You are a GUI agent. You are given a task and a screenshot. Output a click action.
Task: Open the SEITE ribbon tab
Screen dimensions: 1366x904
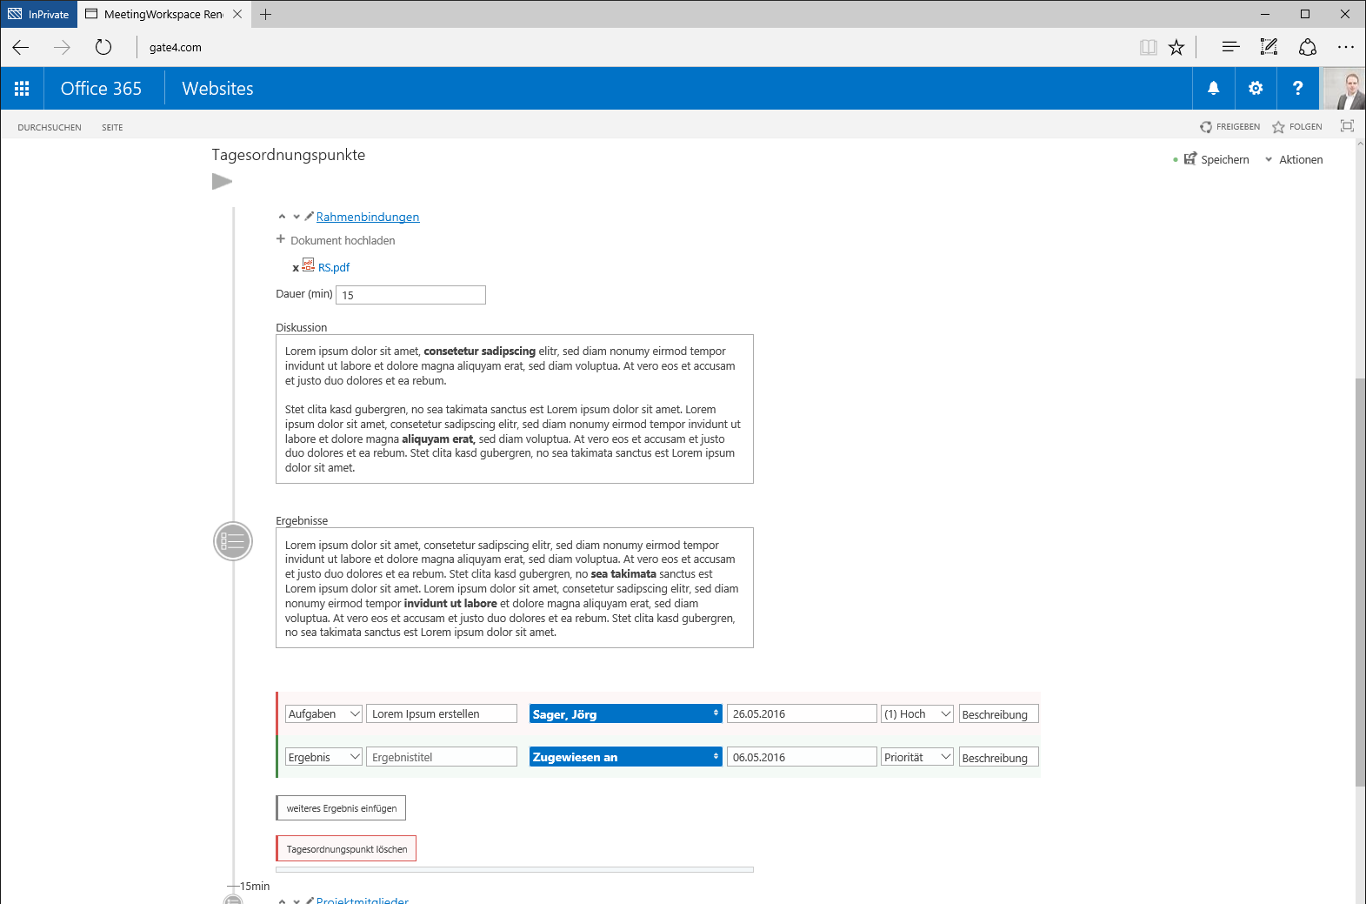(112, 127)
